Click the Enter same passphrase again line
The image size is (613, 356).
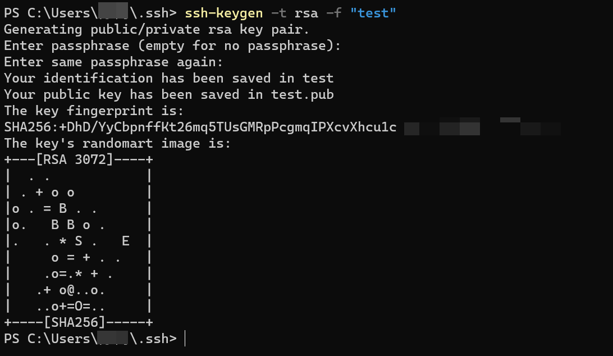113,62
